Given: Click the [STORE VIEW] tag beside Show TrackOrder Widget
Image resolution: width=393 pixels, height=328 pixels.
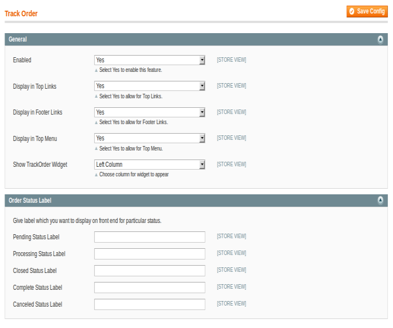Looking at the screenshot, I should coord(231,164).
